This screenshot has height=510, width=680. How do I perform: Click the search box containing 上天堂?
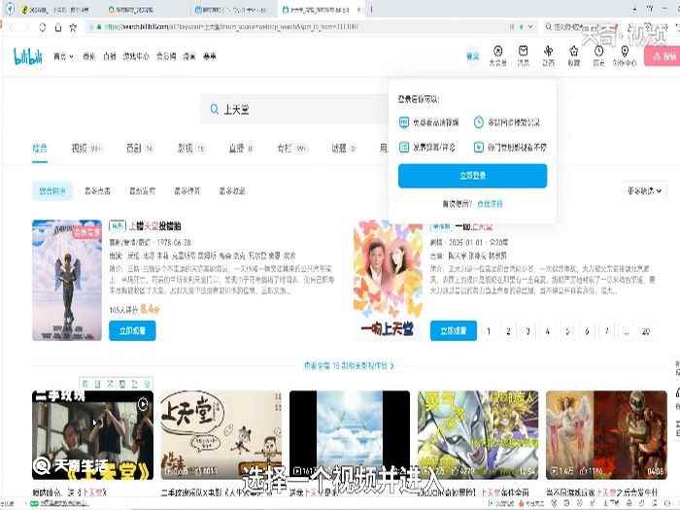(295, 109)
